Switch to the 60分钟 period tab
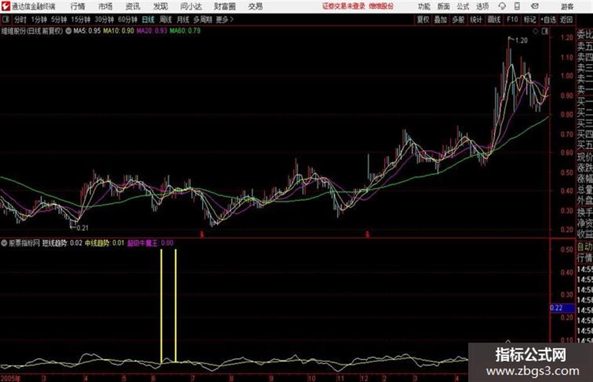593x382 pixels. [x=127, y=19]
